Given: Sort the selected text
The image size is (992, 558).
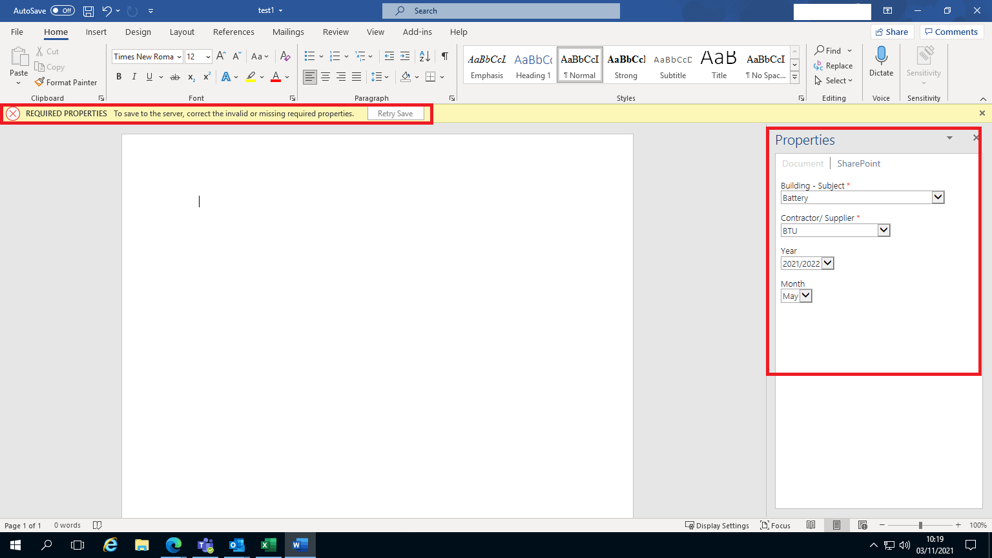Looking at the screenshot, I should [x=425, y=56].
